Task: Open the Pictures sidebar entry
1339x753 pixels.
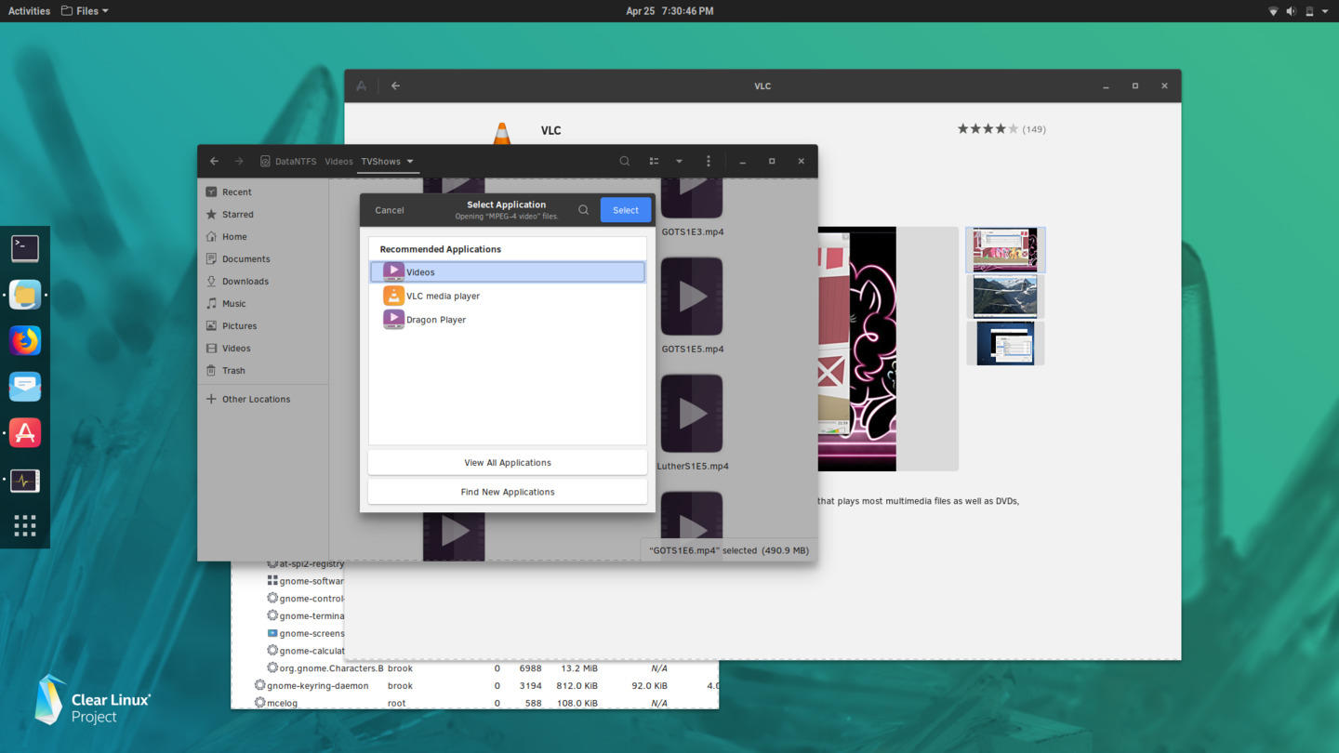Action: [x=263, y=325]
